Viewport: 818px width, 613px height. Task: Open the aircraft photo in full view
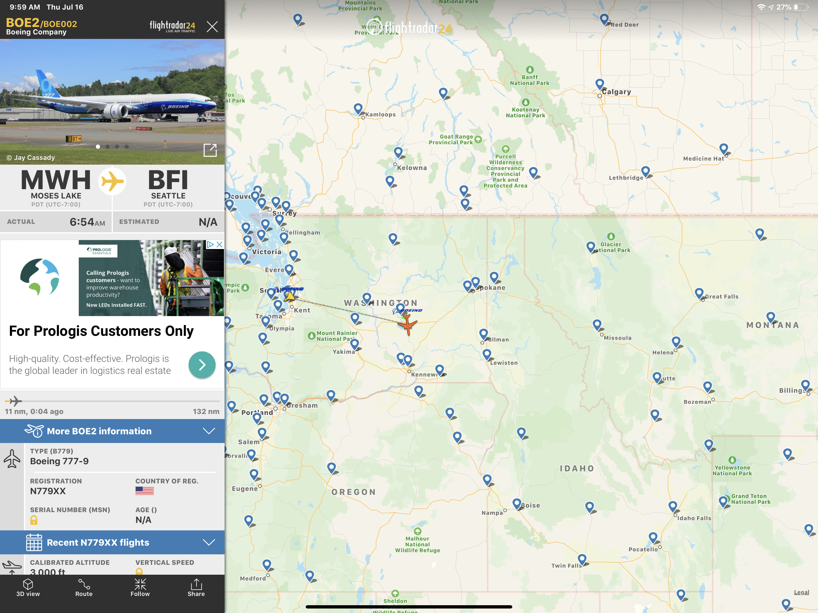tap(210, 150)
